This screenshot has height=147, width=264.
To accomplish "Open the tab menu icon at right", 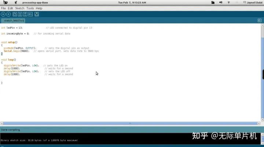I will 260,21.
